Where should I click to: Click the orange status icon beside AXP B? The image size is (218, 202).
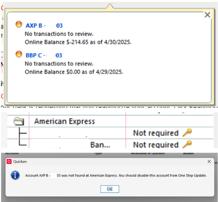point(19,24)
